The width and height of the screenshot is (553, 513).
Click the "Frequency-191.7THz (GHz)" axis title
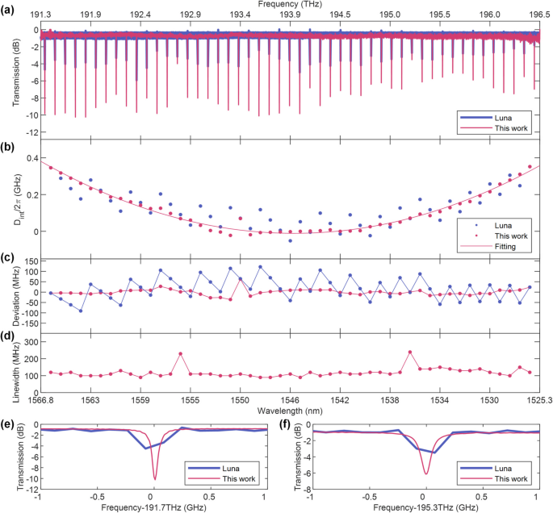tap(153, 508)
